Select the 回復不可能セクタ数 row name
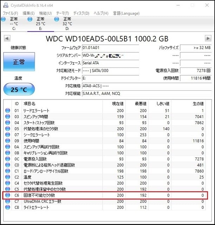Viewport: 215px width, 225px height. pyautogui.click(x=39, y=195)
